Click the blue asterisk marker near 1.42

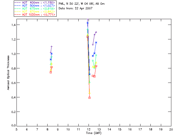point(87,23)
